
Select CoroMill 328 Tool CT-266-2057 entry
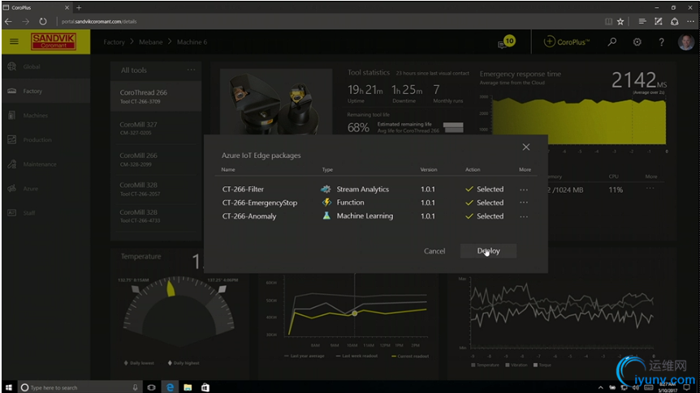pyautogui.click(x=156, y=189)
